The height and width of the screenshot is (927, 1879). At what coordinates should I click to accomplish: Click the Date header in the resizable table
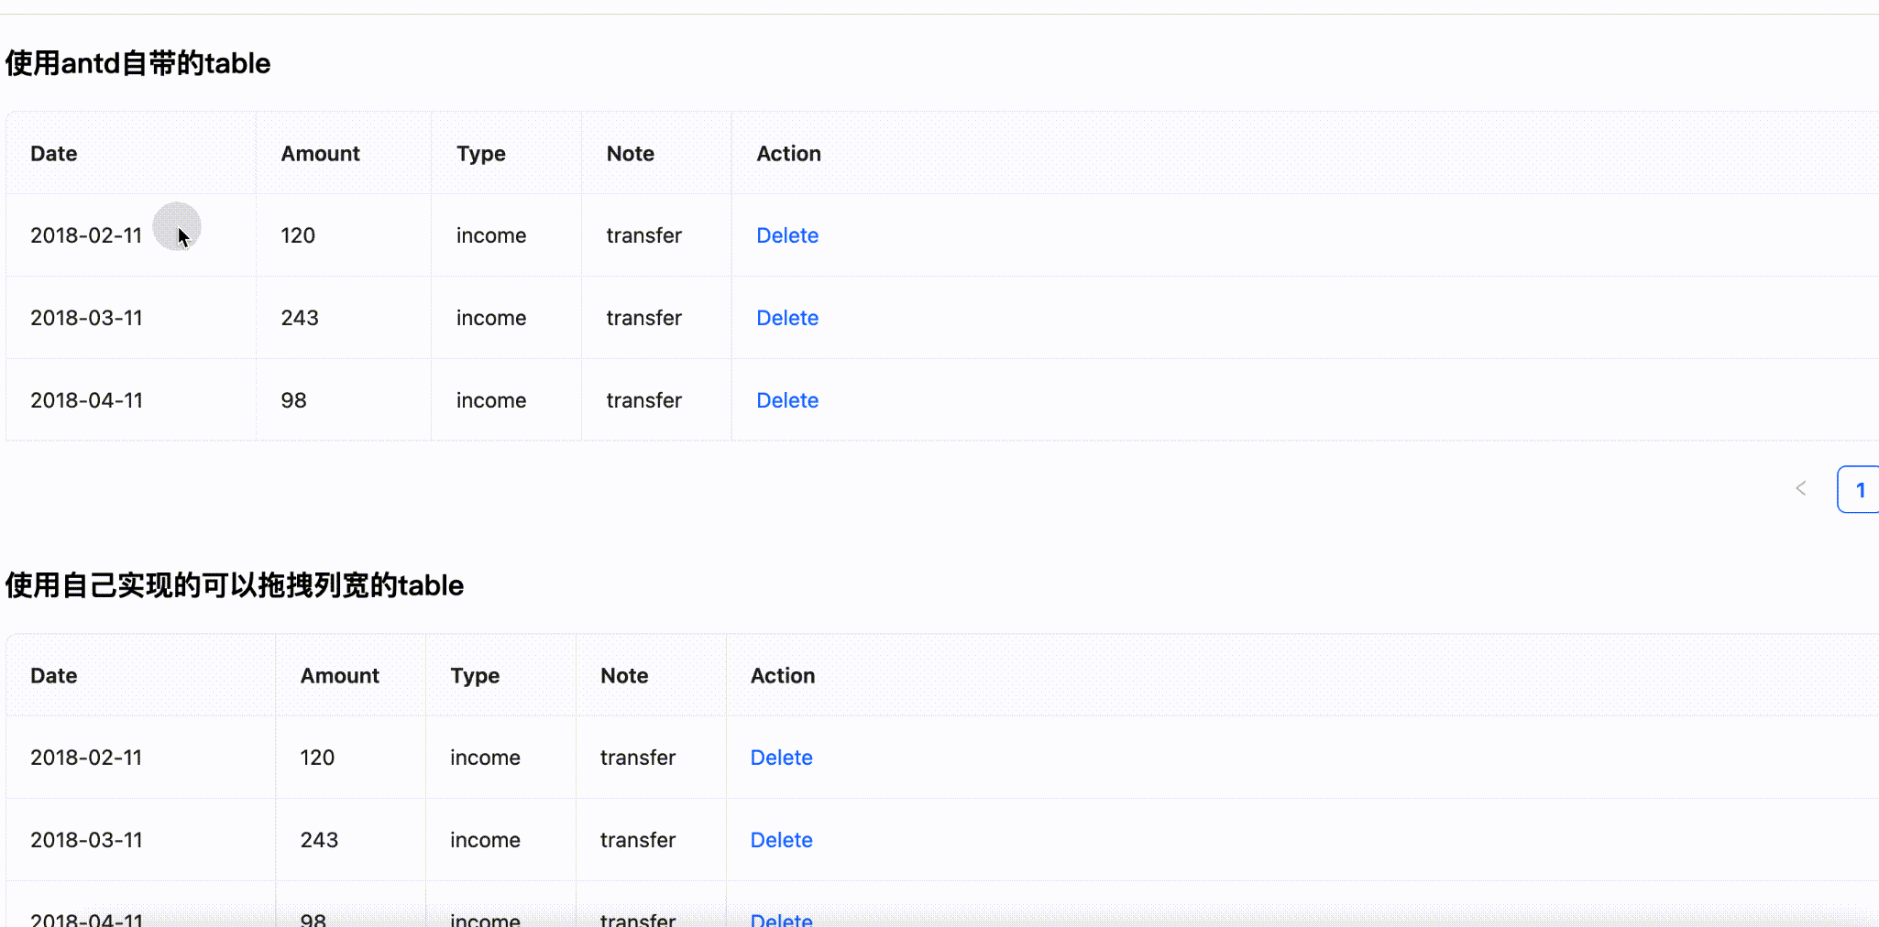pos(54,676)
